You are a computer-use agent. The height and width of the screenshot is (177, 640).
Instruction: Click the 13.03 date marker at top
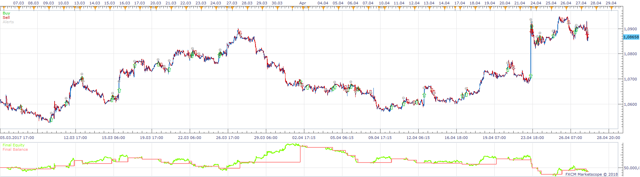point(80,3)
